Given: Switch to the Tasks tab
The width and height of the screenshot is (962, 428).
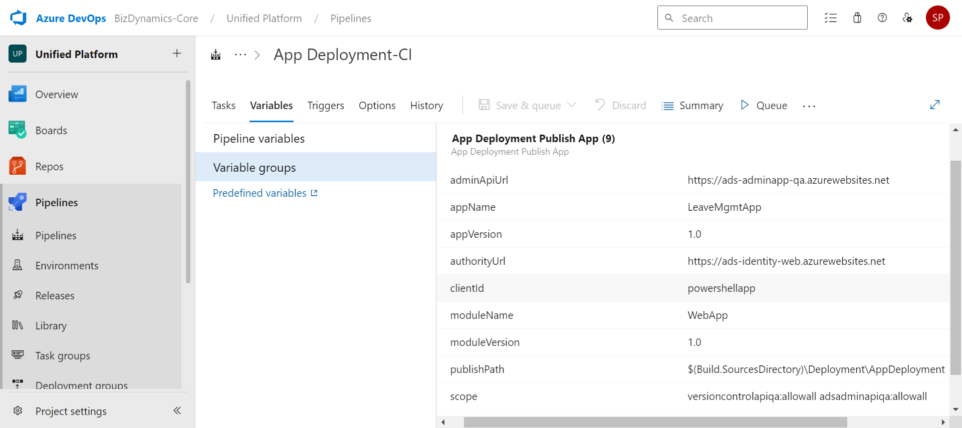Looking at the screenshot, I should coord(223,106).
